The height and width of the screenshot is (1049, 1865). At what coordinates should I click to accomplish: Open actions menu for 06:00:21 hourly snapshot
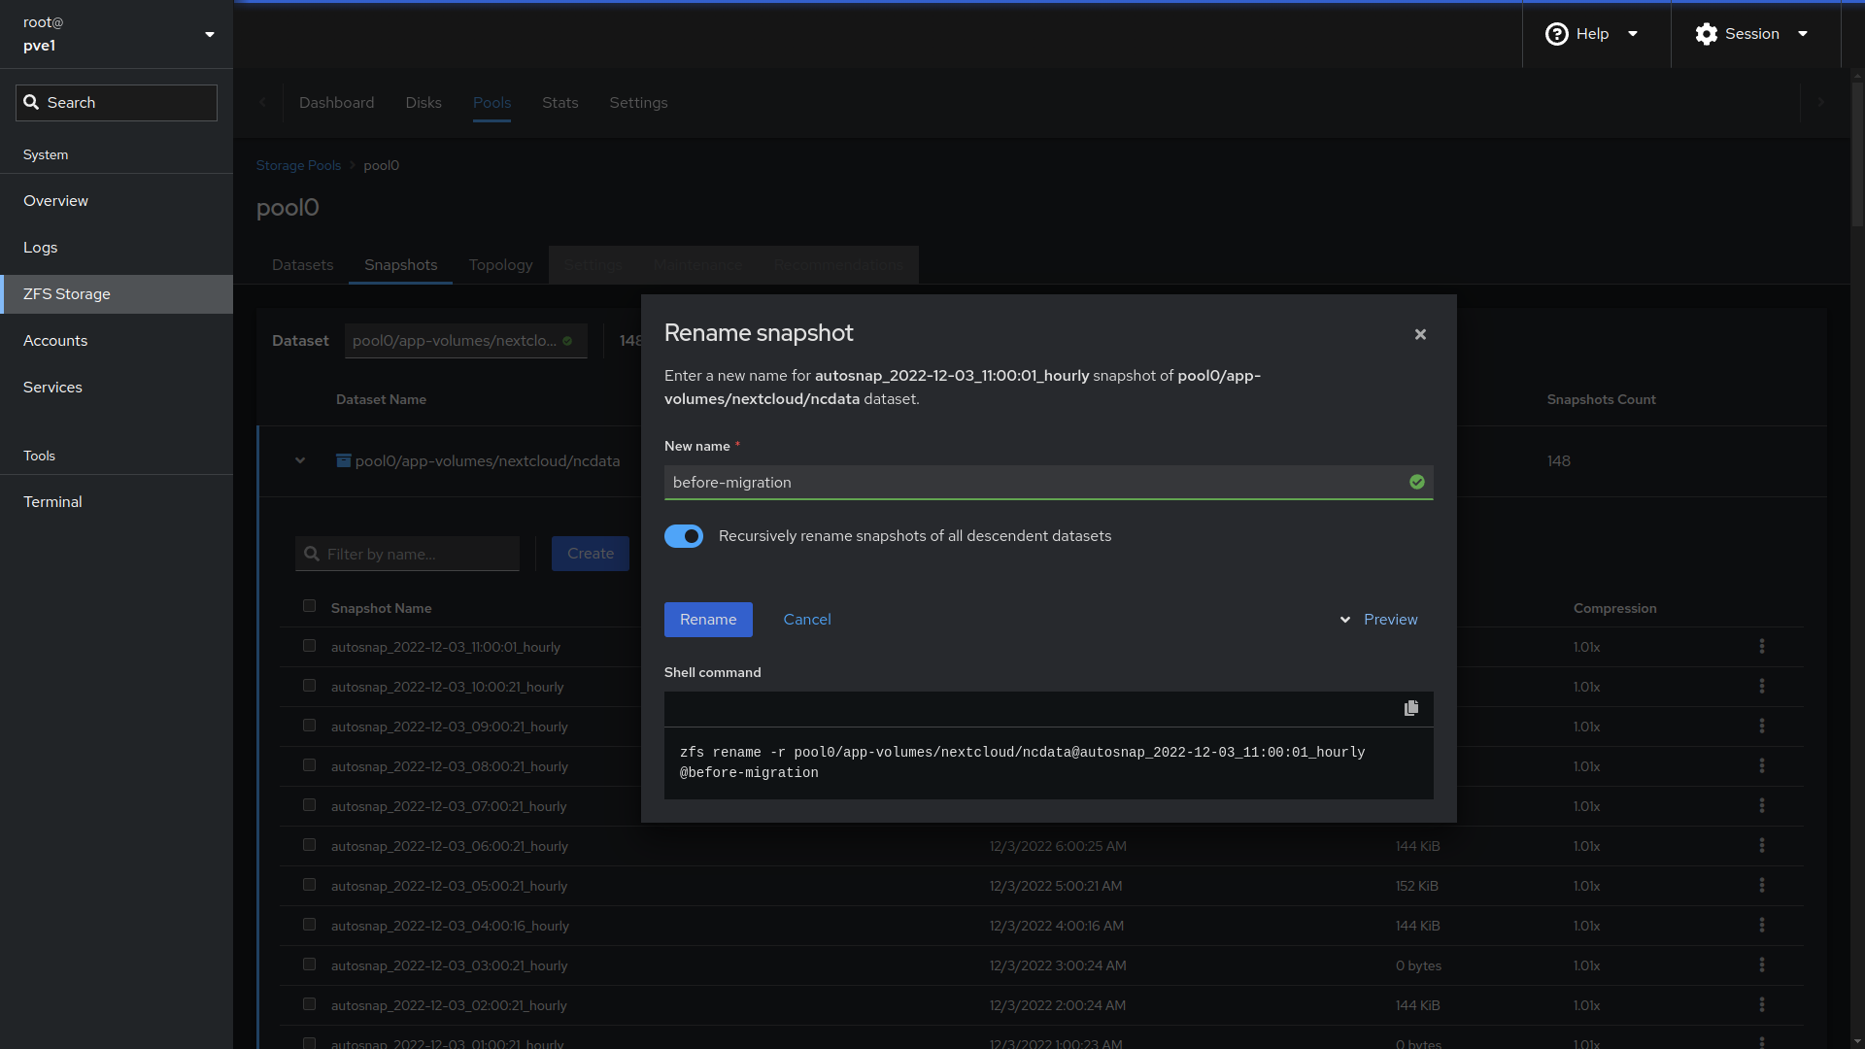(x=1762, y=845)
